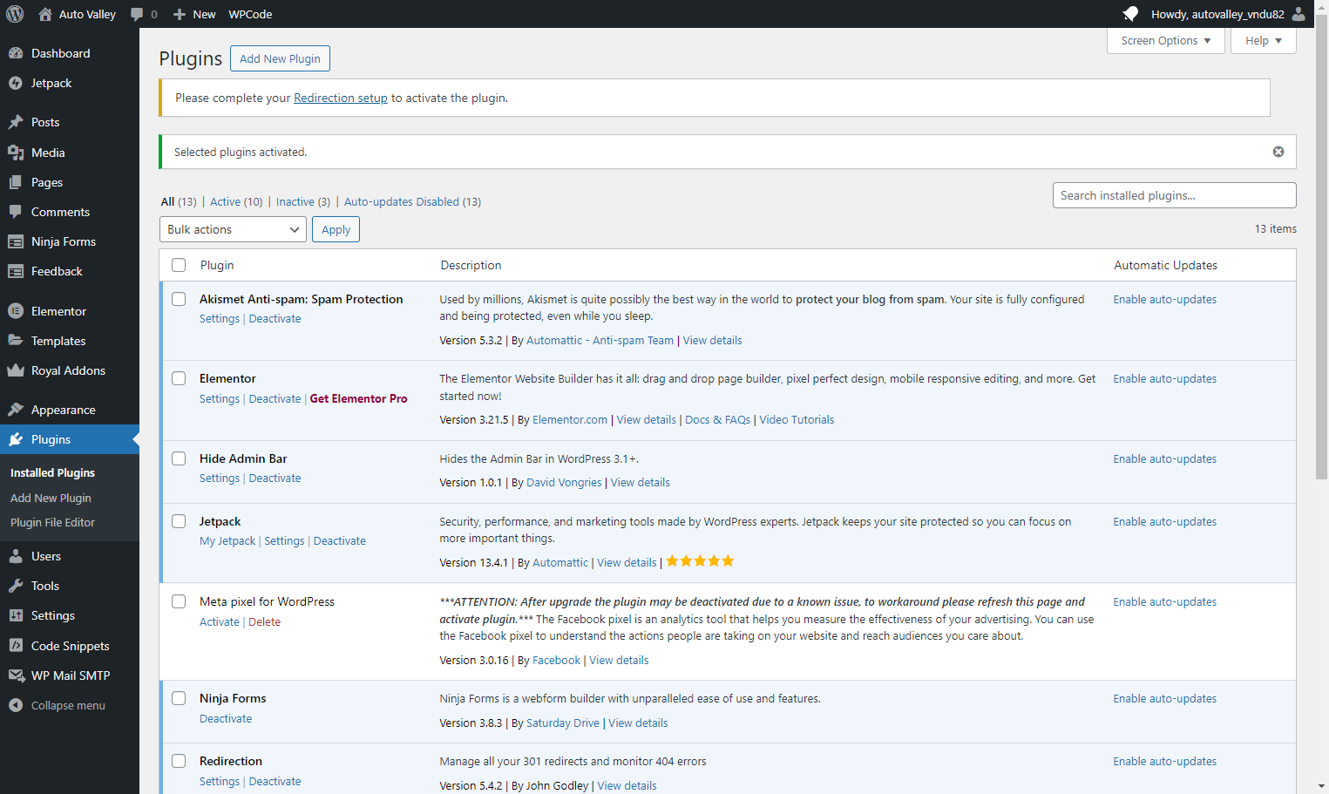Click the Posts pushpin icon
Viewport: 1329px width, 794px height.
click(16, 122)
